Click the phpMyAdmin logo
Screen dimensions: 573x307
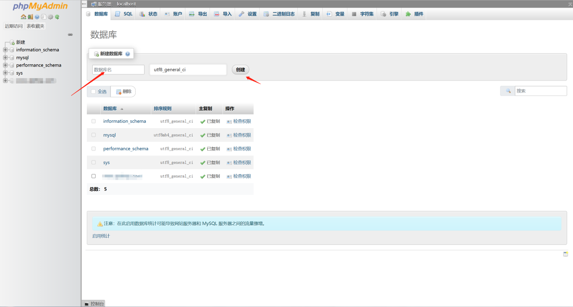point(40,6)
